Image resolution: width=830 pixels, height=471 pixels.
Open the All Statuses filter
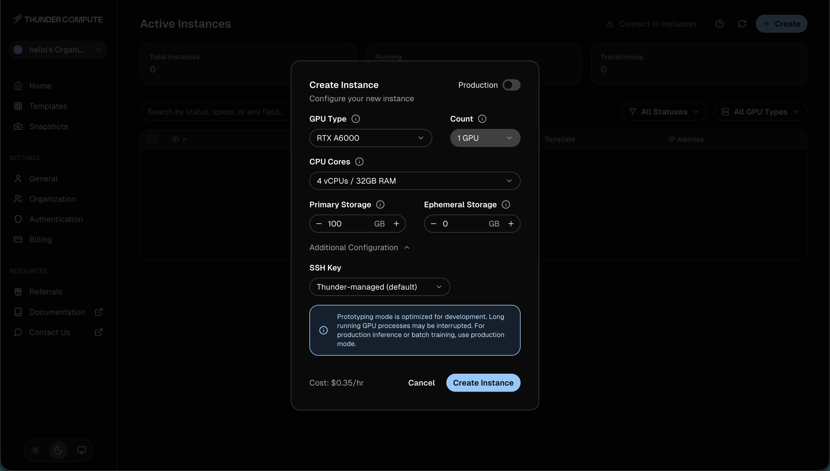click(664, 112)
